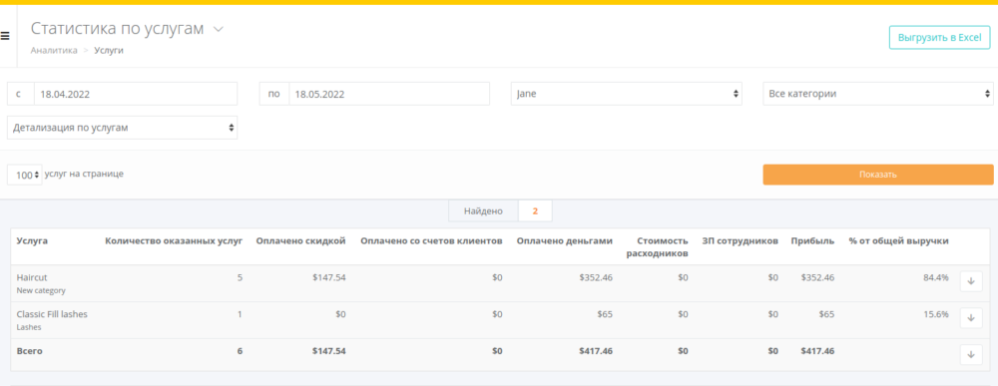Open the Все категории dropdown
The height and width of the screenshot is (386, 998).
(878, 94)
